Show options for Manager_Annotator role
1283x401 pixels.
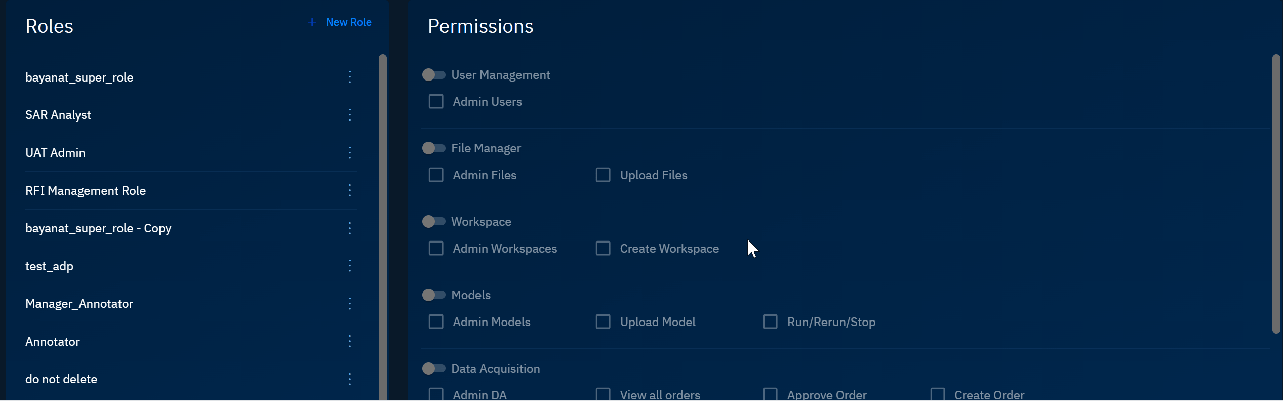[349, 304]
